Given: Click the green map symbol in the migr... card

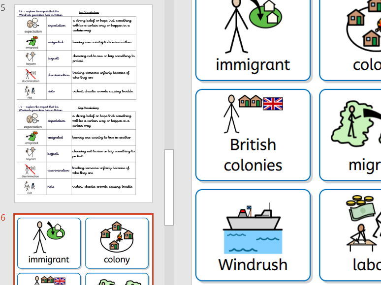Looking at the screenshot, I should pyautogui.click(x=353, y=124).
